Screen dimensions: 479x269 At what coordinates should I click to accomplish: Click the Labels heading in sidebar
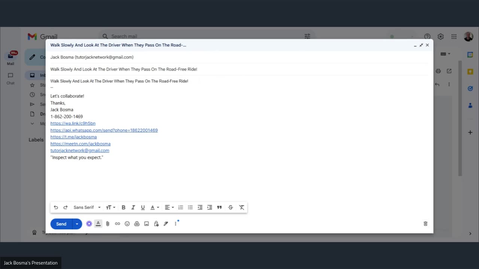point(36,140)
